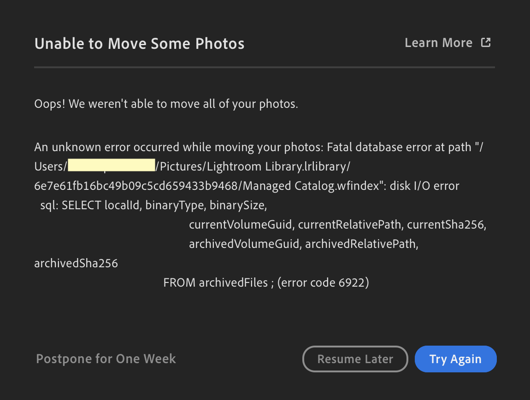
Task: Click the 'archivedVolumeGuid' word
Action: [x=244, y=244]
